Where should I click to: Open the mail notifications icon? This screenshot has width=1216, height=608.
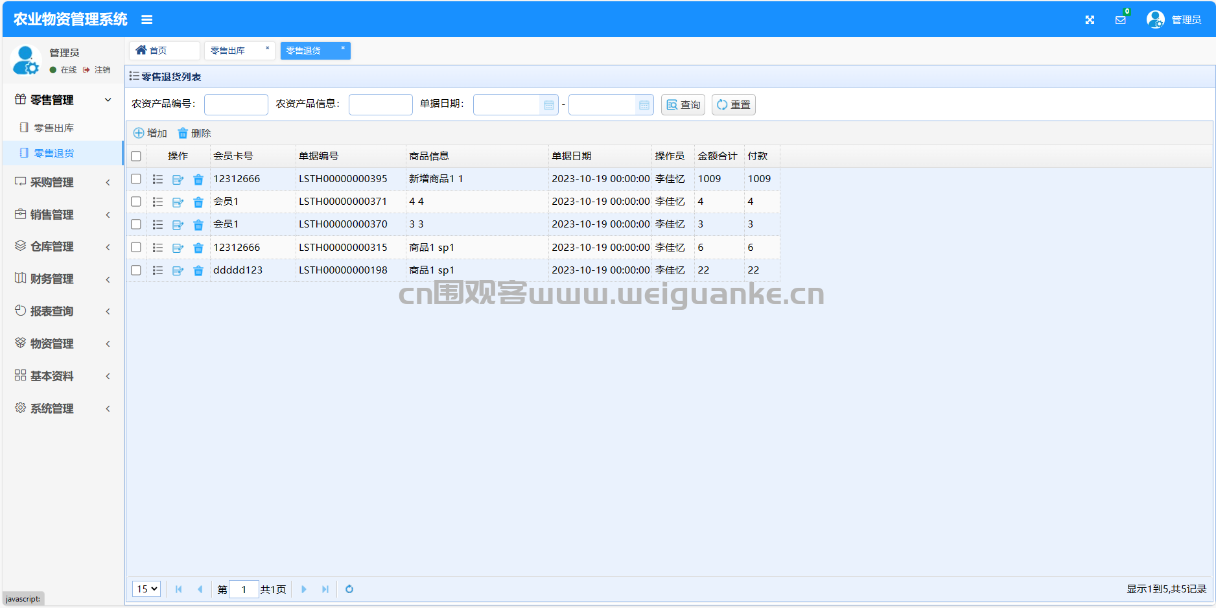click(1120, 20)
